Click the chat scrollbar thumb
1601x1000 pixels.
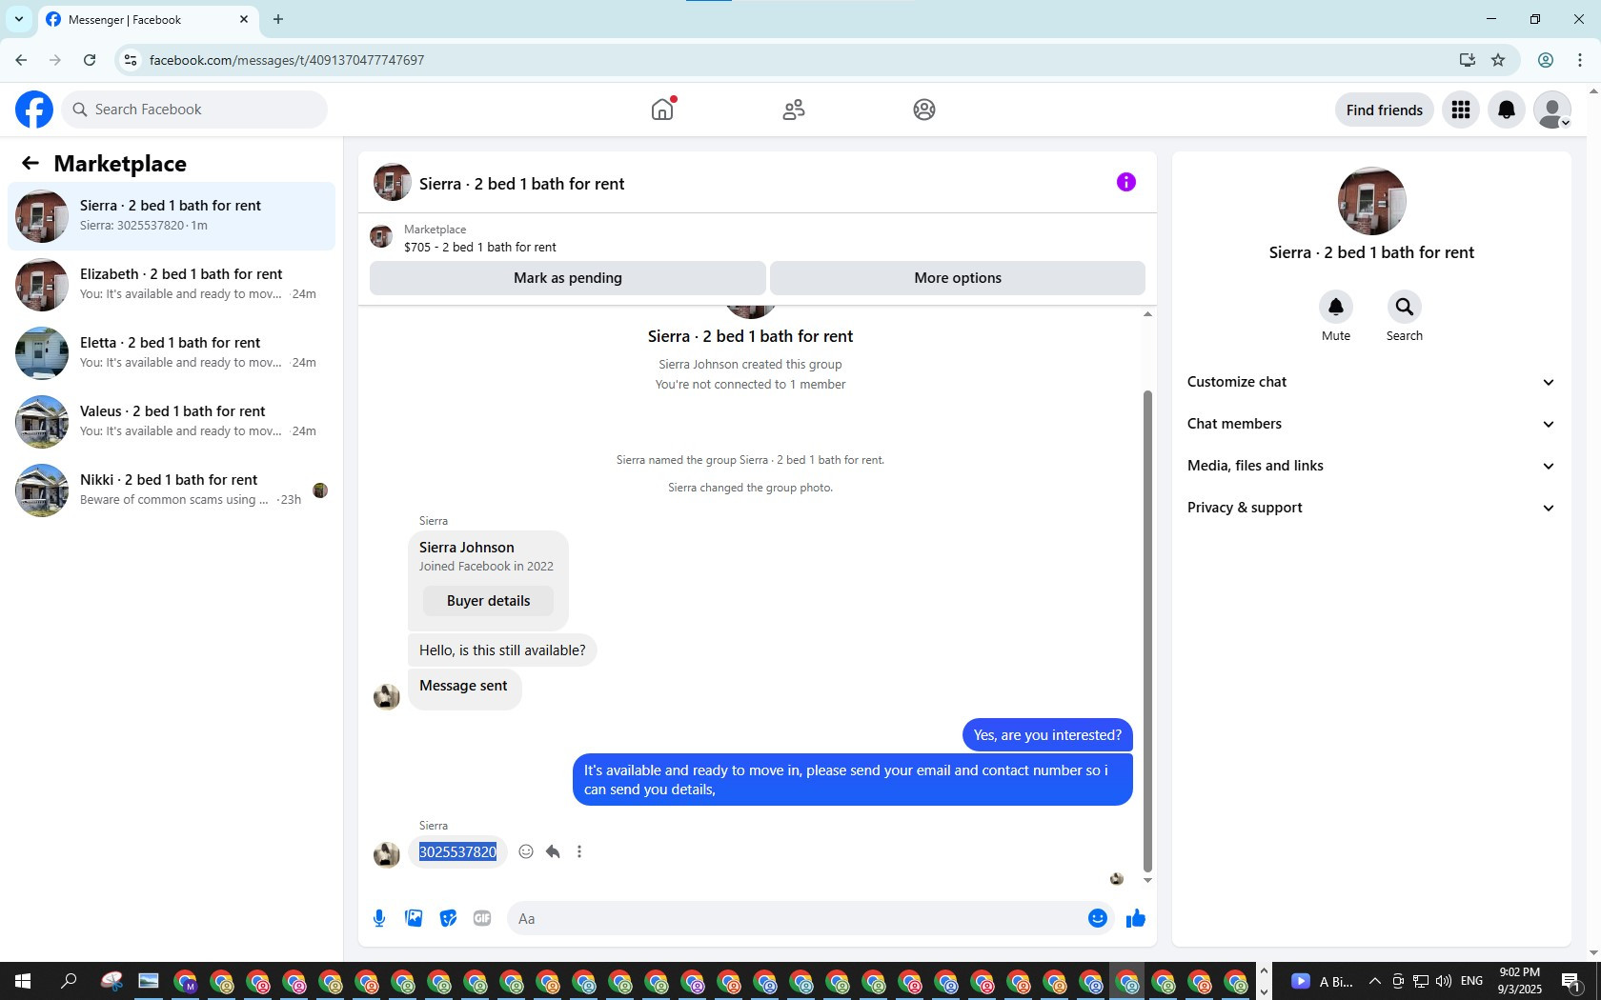(1147, 630)
